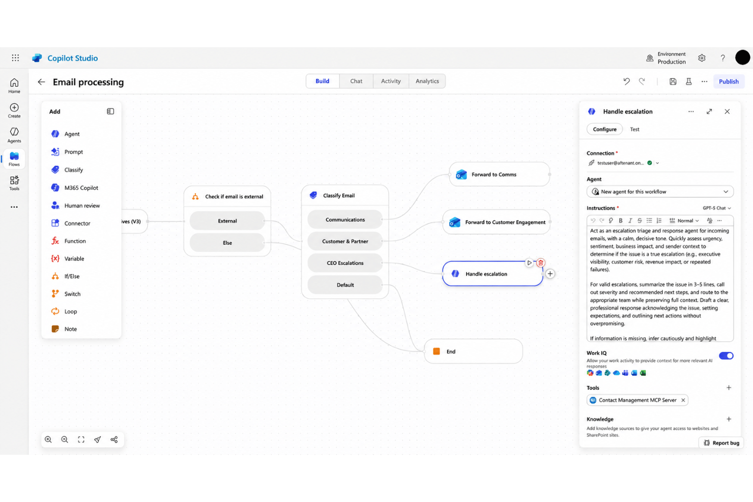Open the Agent selection dropdown
753x502 pixels.
pos(660,192)
